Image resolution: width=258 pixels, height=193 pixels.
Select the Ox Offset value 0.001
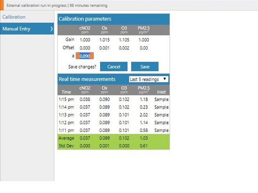(105, 48)
